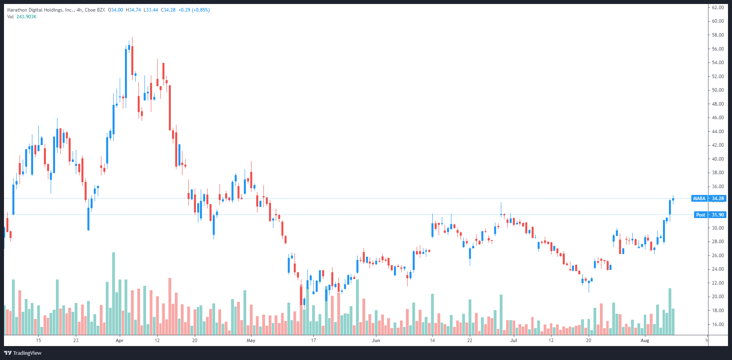This screenshot has width=732, height=360.
Task: Click the 62.00 price scale label
Action: coord(718,8)
